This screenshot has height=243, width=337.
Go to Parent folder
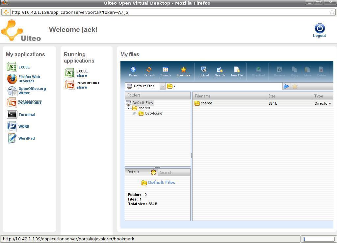coord(133,71)
